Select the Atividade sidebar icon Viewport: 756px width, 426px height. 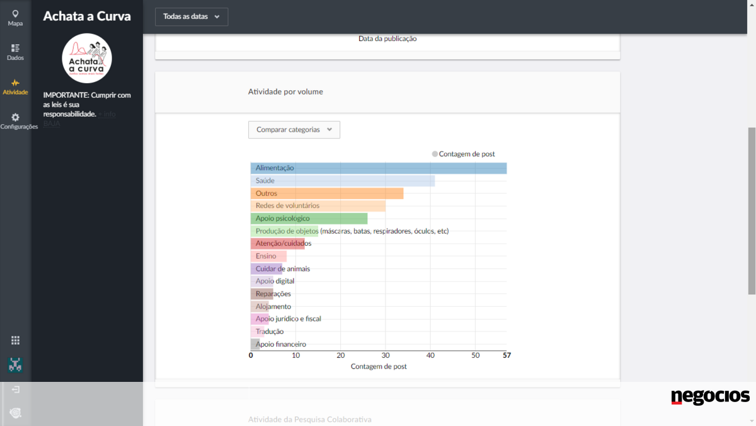tap(15, 87)
